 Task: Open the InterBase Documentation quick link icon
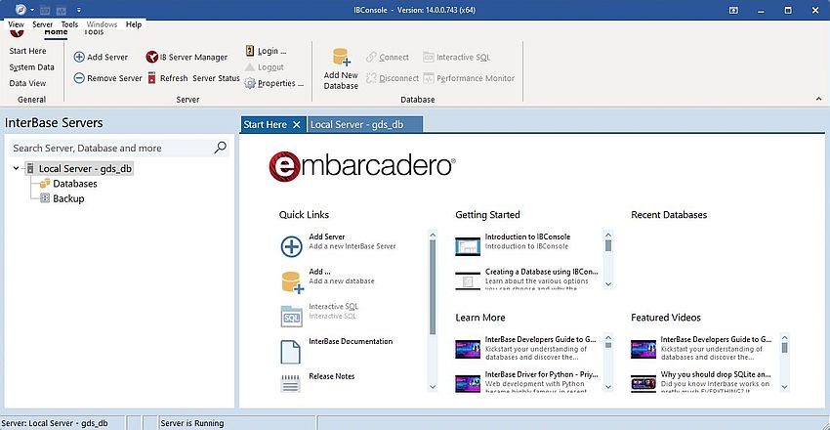pos(292,351)
